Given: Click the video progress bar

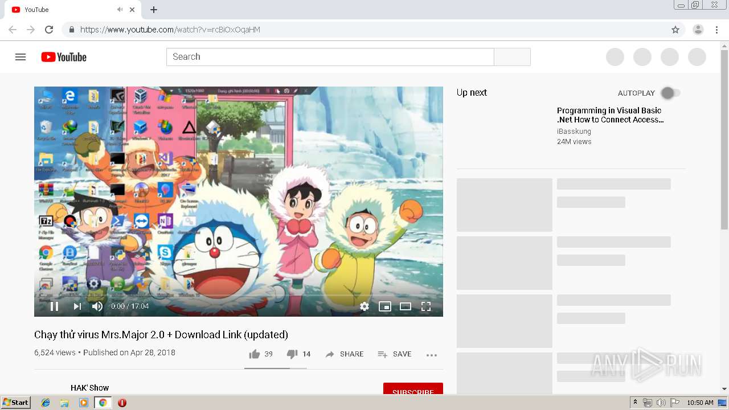Looking at the screenshot, I should tap(239, 295).
